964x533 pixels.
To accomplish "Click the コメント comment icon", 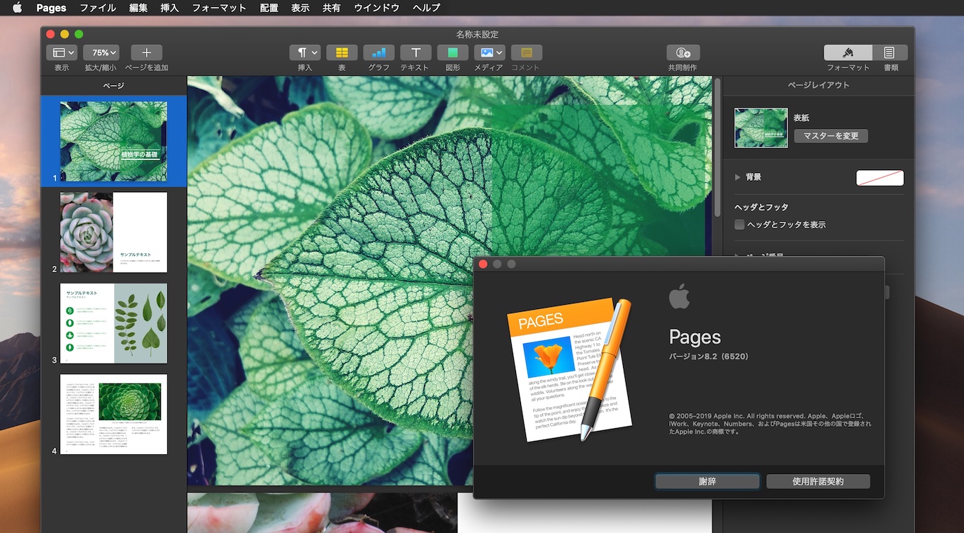I will (527, 52).
